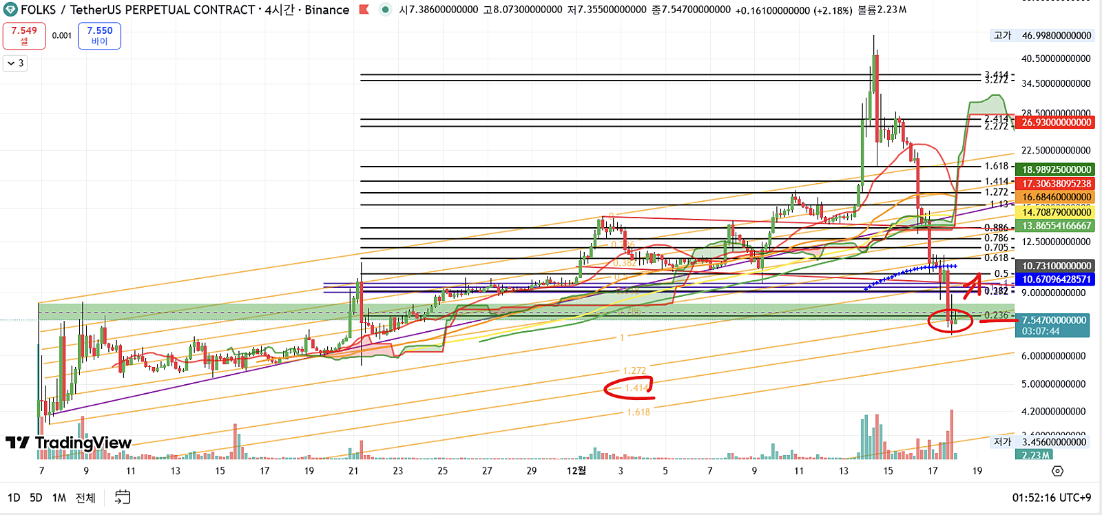Select the 1D time range
This screenshot has width=1102, height=515.
pyautogui.click(x=14, y=498)
